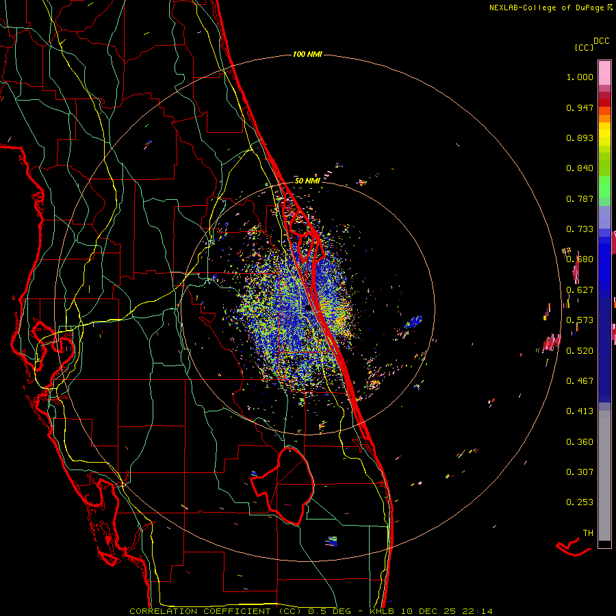
Task: Pick the bright blue swatch near 0.680 on the color bar
Action: 604,264
